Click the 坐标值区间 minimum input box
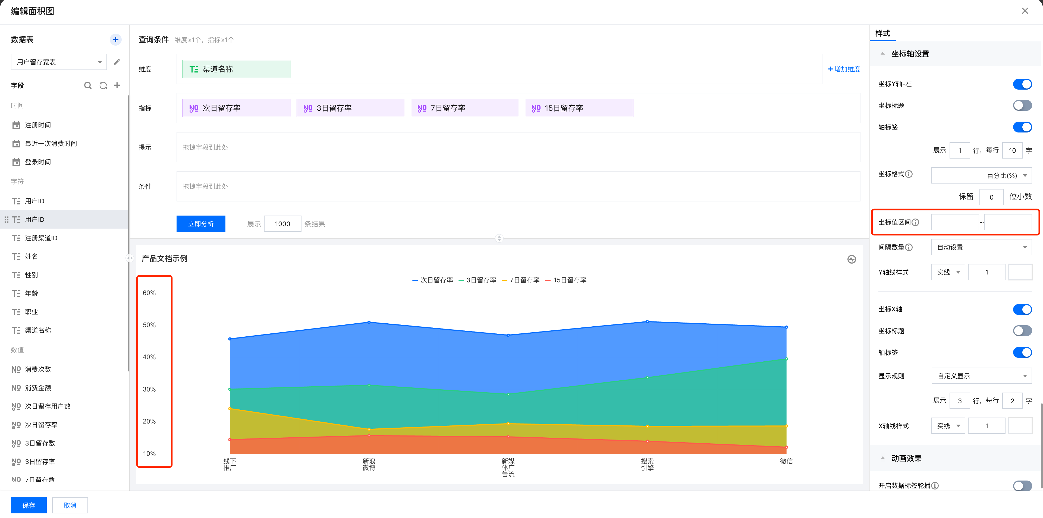 pyautogui.click(x=954, y=222)
